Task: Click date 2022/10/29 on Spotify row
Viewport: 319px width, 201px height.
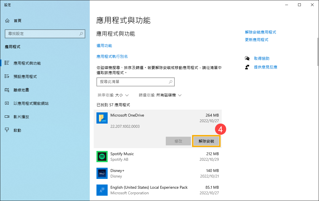Action: pyautogui.click(x=209, y=160)
